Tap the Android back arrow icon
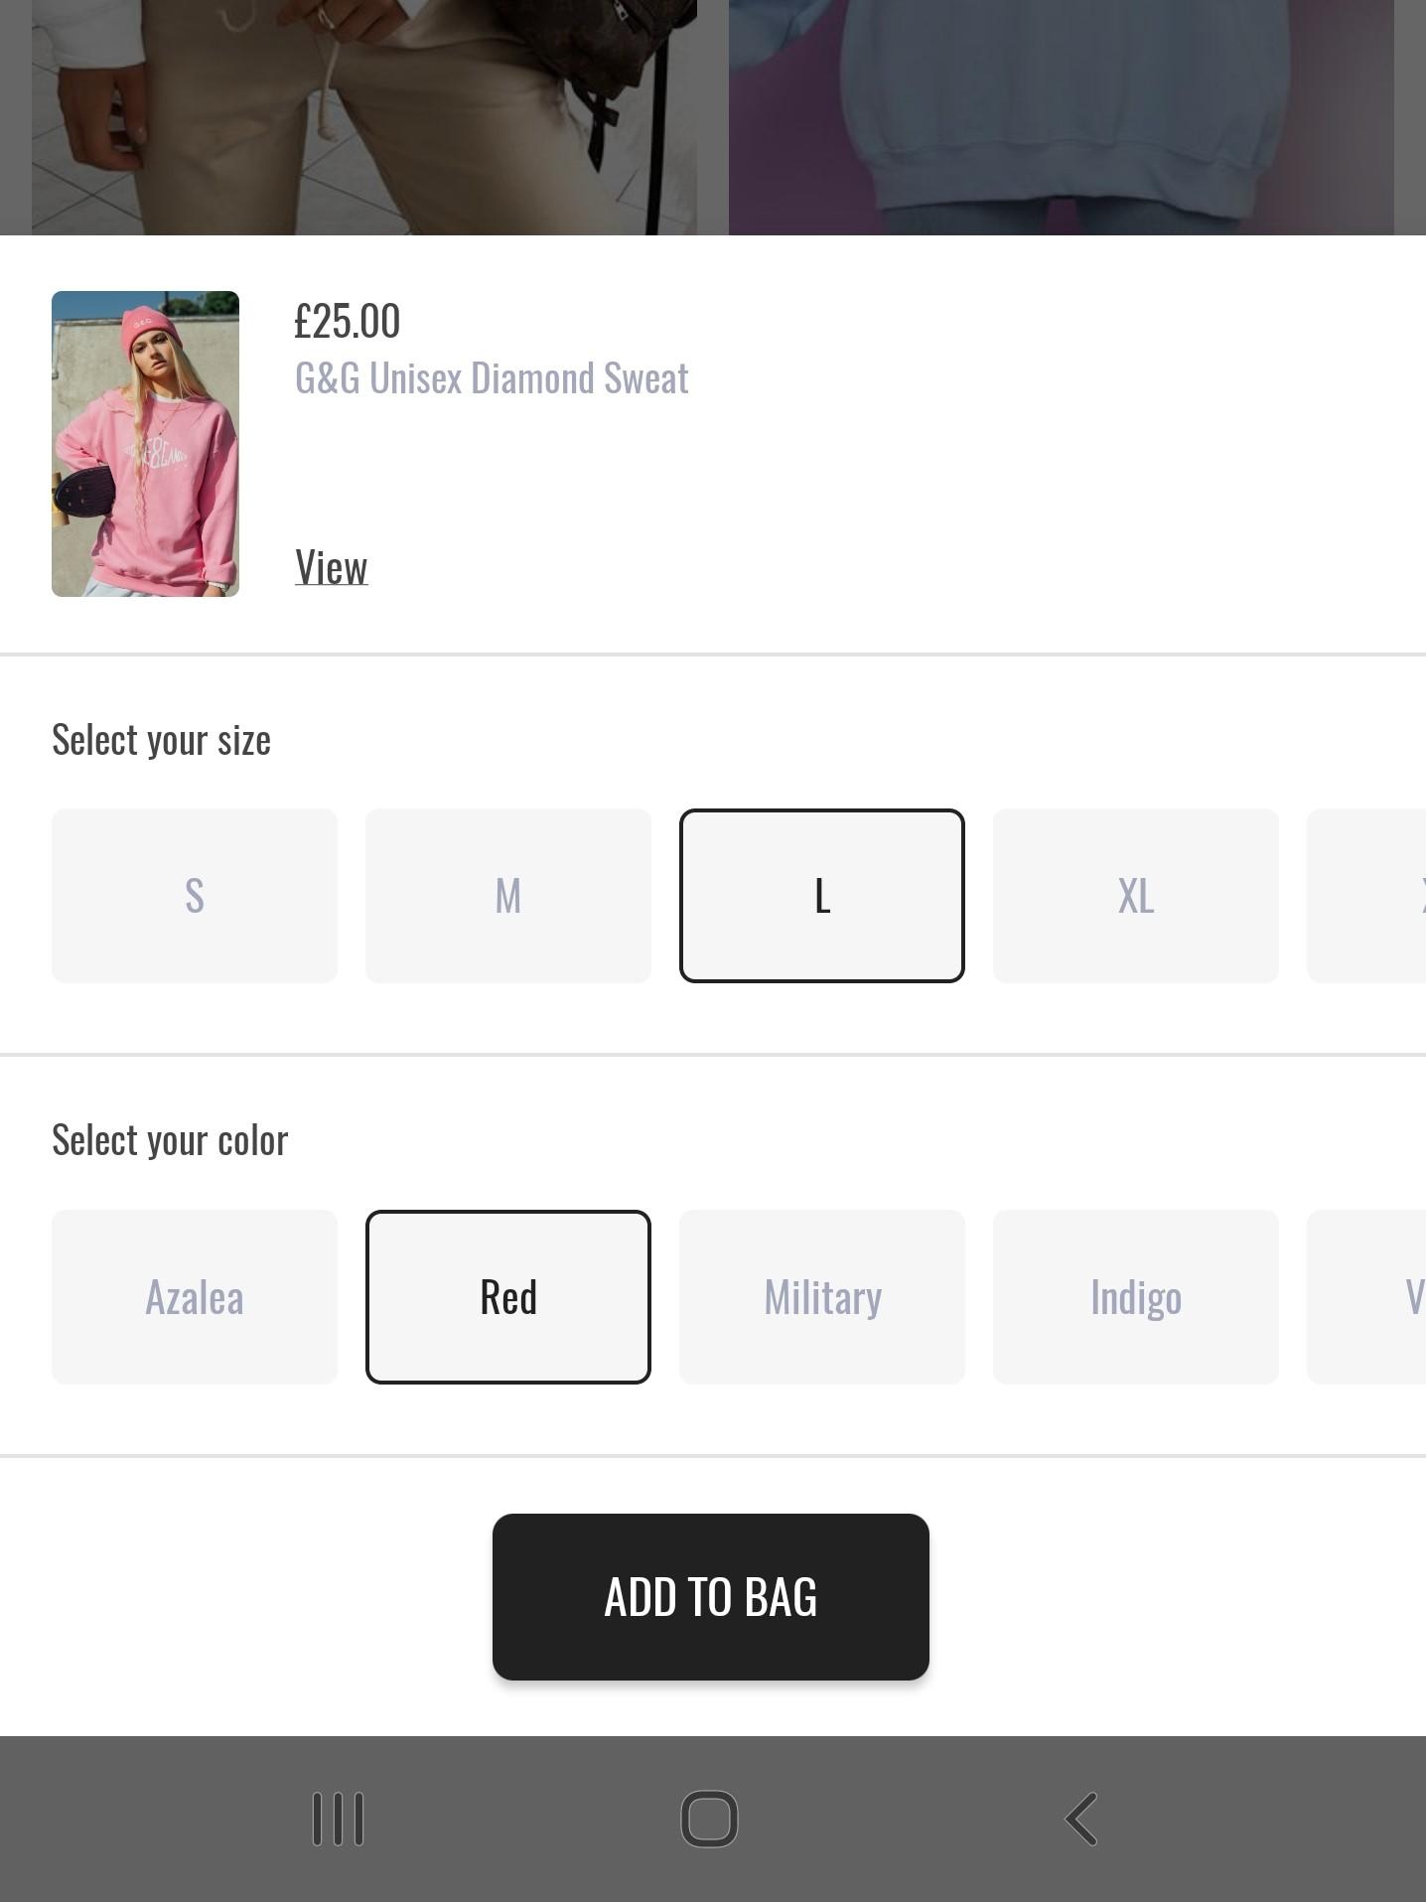Viewport: 1426px width, 1902px height. pyautogui.click(x=1081, y=1819)
